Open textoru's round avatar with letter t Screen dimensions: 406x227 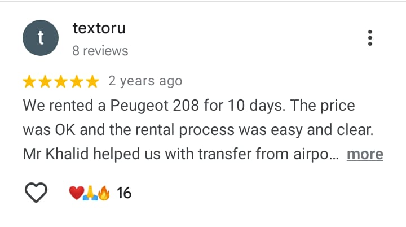[41, 38]
